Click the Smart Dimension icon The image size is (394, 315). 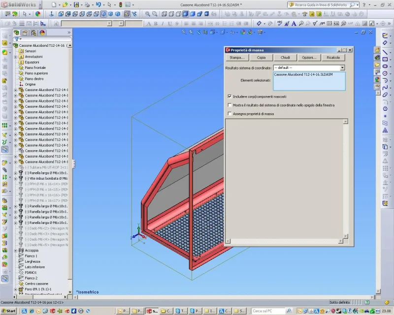[x=259, y=23]
